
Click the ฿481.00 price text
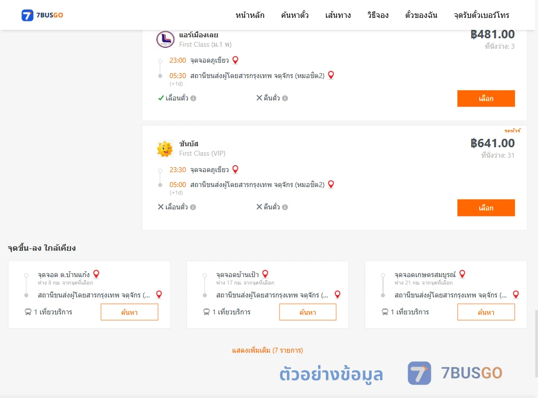point(493,34)
